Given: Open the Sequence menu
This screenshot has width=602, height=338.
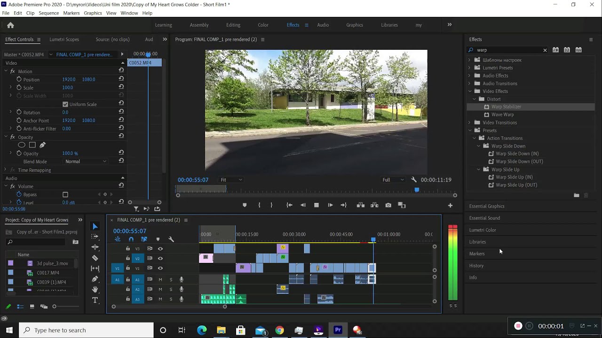Looking at the screenshot, I should pos(48,13).
